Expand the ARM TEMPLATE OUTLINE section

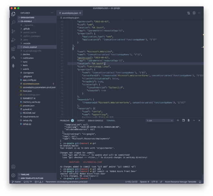click(x=37, y=178)
